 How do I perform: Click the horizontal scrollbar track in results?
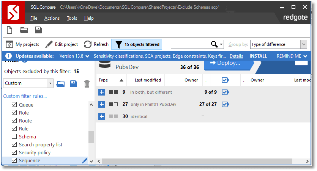pyautogui.click(x=197, y=161)
